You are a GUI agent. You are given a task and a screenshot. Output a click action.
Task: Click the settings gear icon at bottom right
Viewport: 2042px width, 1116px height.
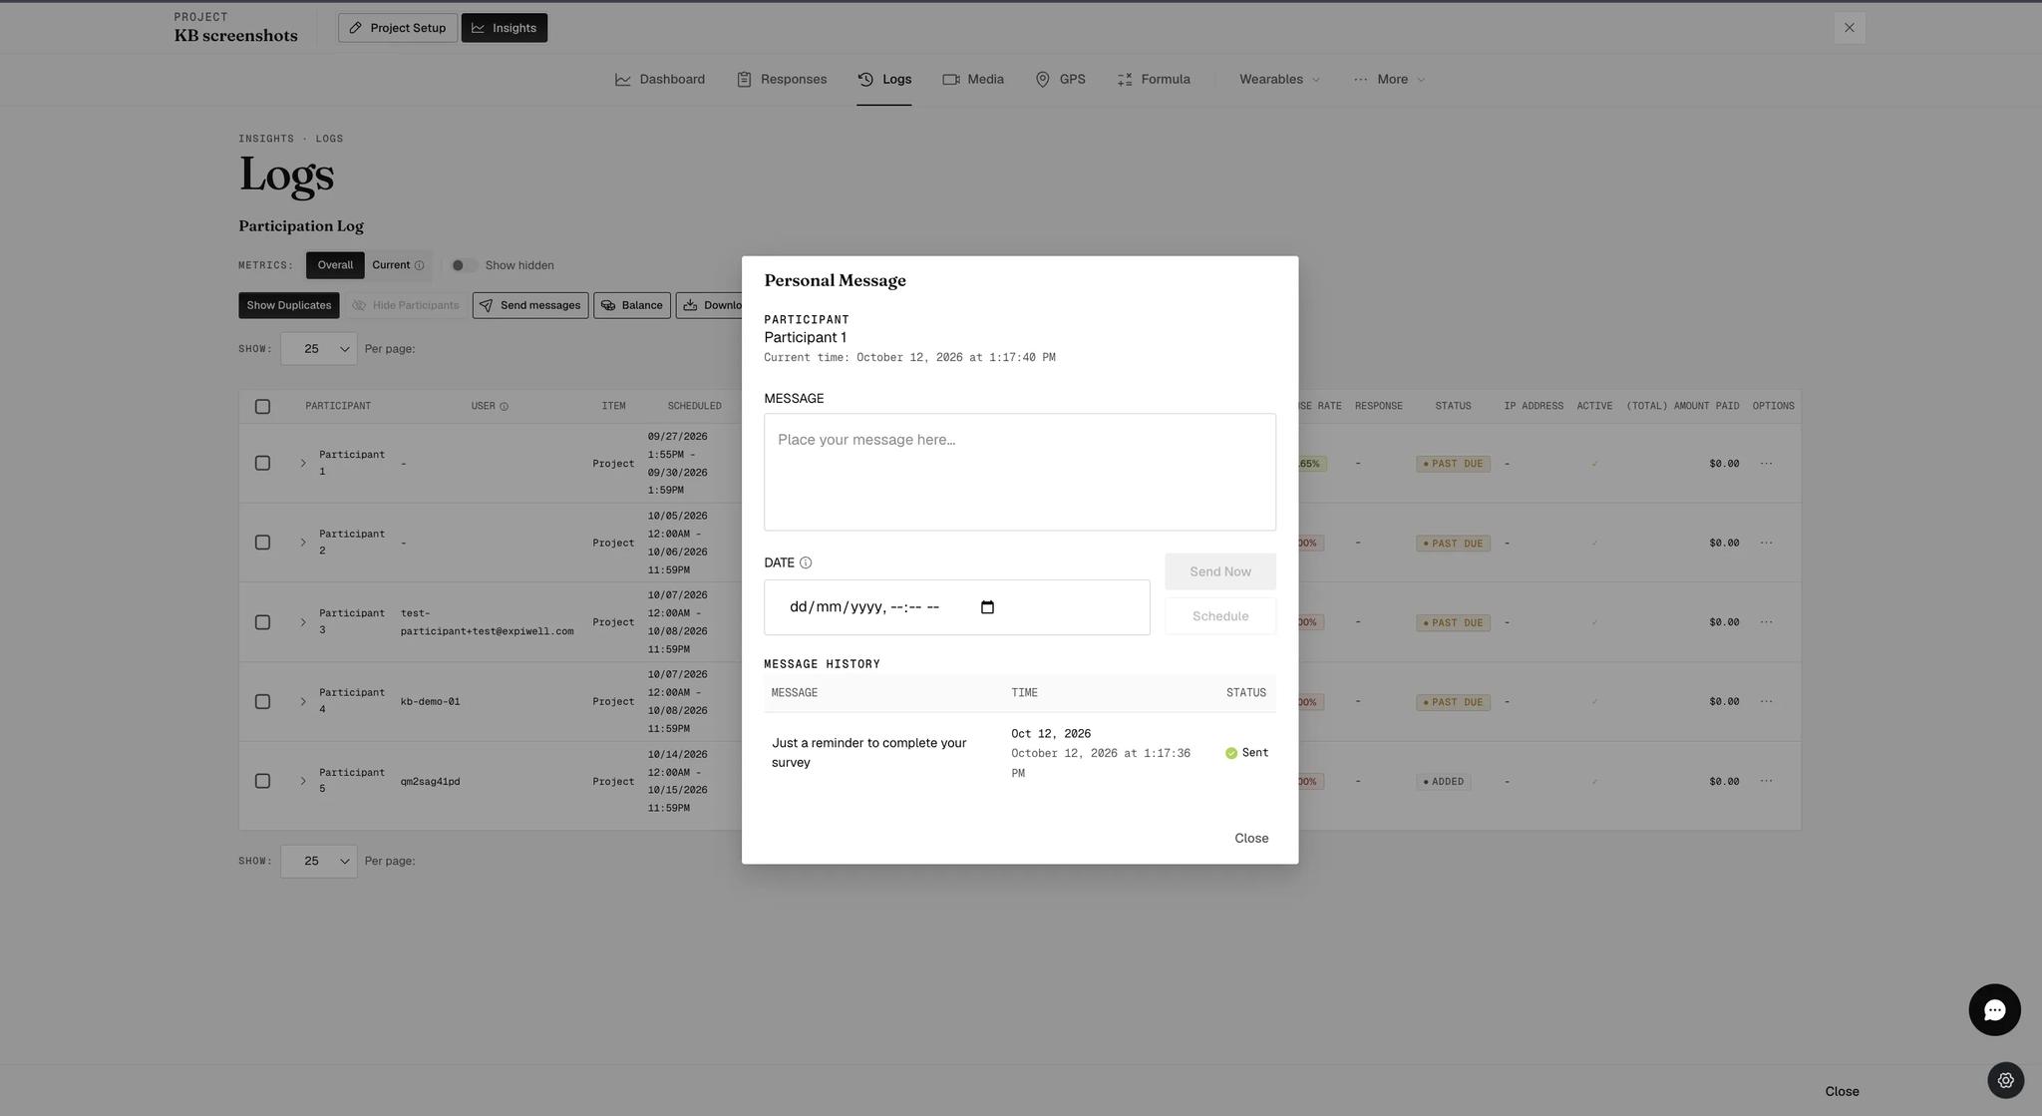[2005, 1080]
